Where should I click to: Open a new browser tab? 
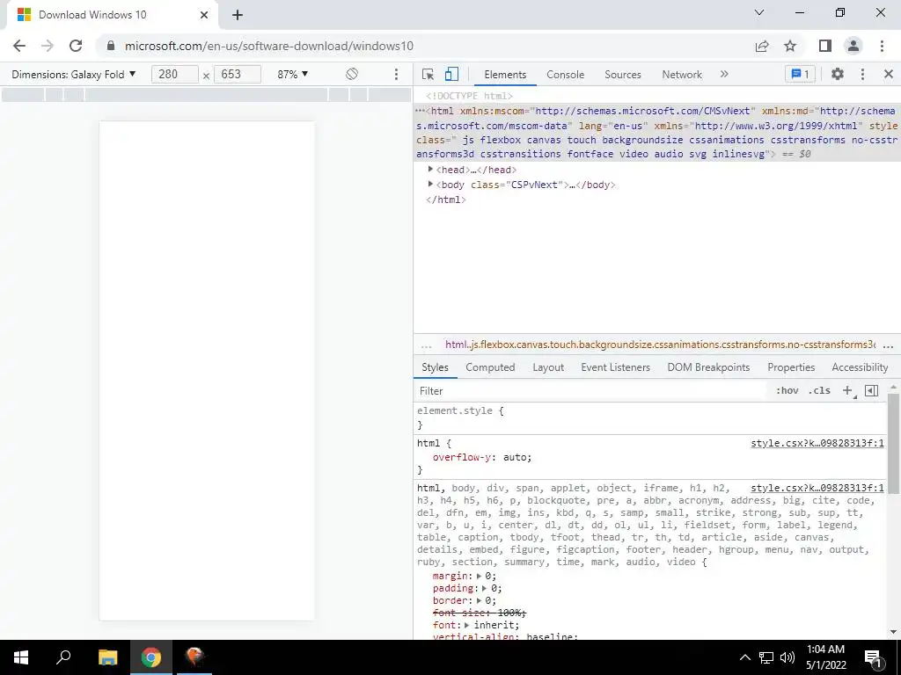point(238,15)
